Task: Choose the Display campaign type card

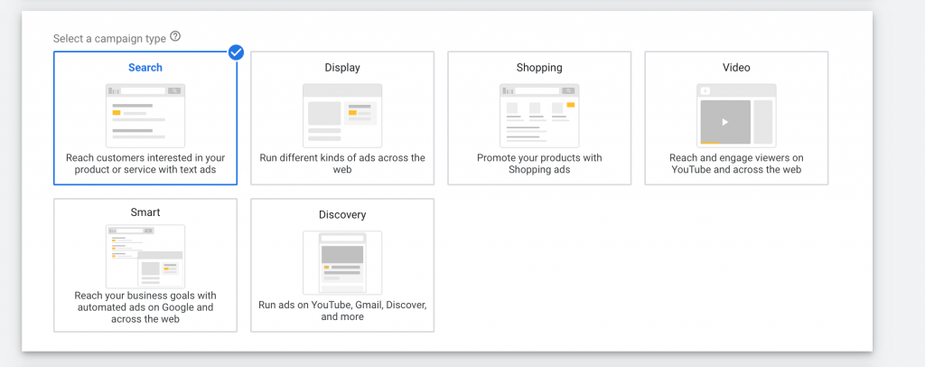Action: [x=342, y=118]
